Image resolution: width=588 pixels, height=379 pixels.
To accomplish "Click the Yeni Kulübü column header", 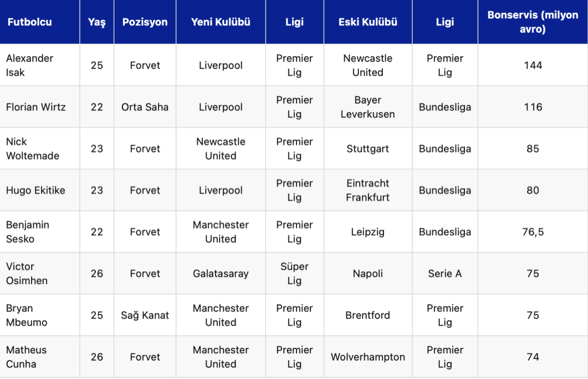I will tap(221, 22).
